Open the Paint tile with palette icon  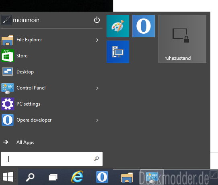pos(118,26)
